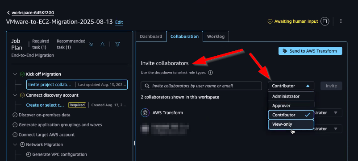Switch to the Collaboration tab
Image resolution: width=358 pixels, height=161 pixels.
pos(184,37)
